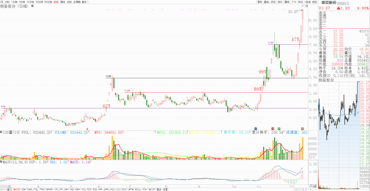Screen dimensions: 370x191
Task: Click the 返回 back button
Action: click(x=314, y=2)
